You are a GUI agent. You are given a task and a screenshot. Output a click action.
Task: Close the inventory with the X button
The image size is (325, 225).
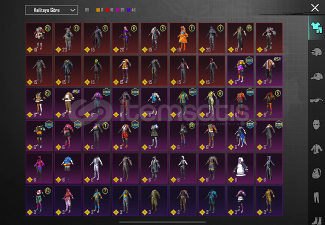(315, 8)
